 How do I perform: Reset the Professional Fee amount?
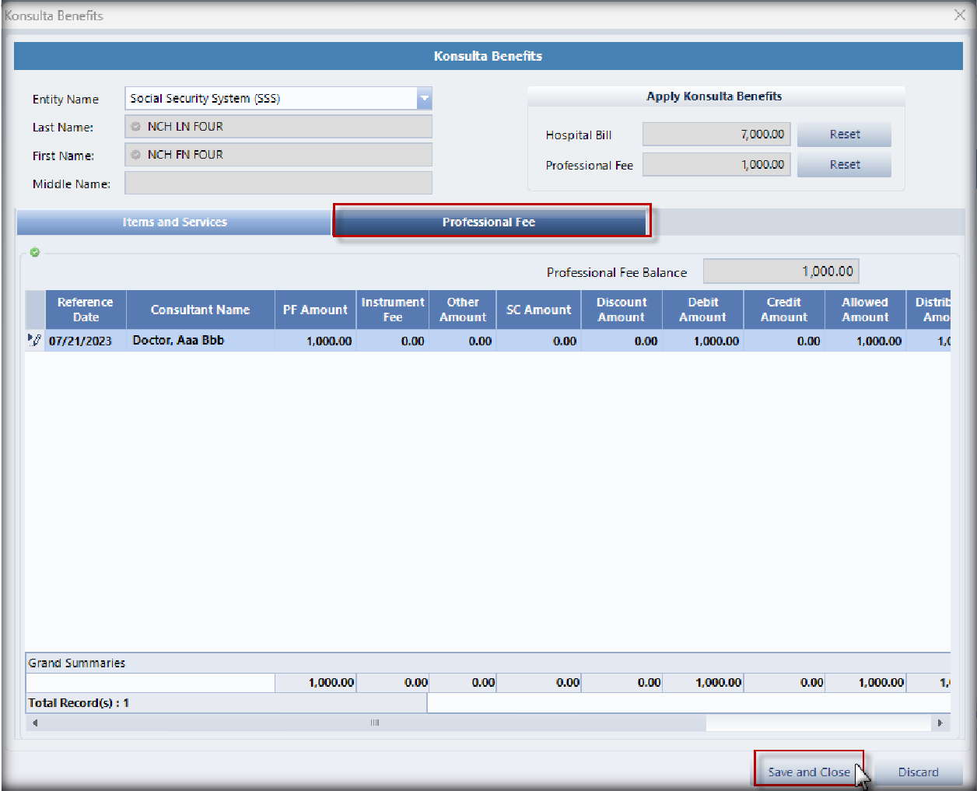tap(844, 165)
